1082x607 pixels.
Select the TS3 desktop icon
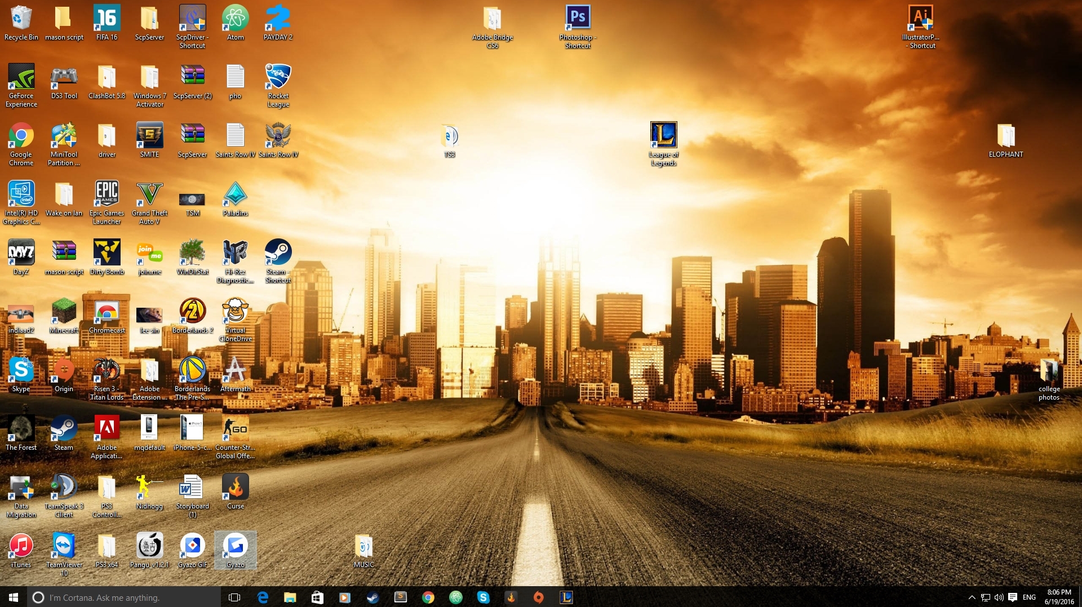coord(449,140)
